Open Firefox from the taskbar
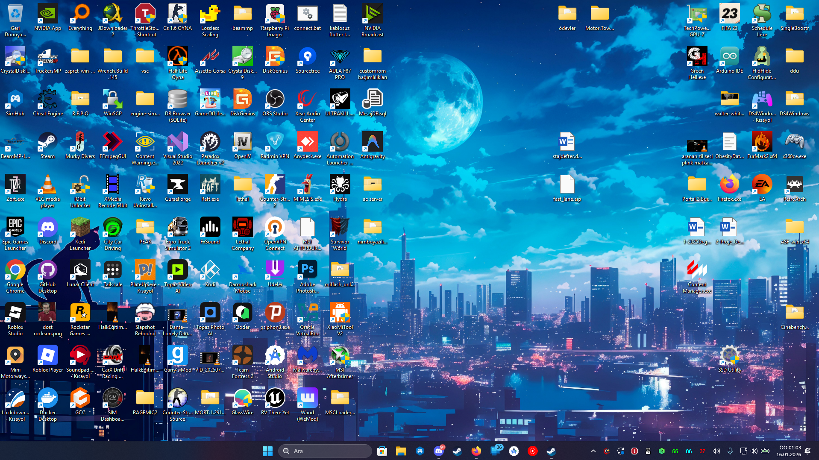 (476, 451)
